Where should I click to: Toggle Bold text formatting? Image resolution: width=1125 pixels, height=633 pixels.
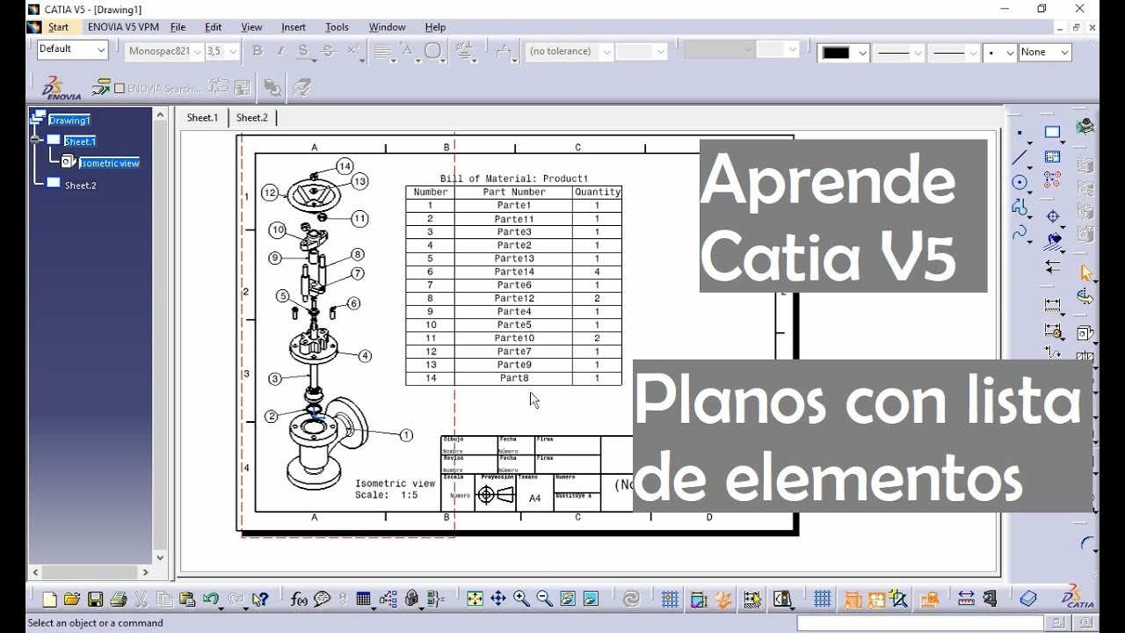pos(258,51)
